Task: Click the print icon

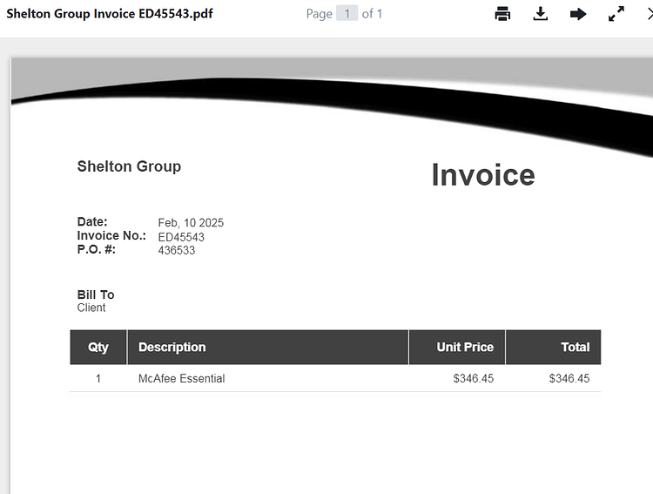Action: pos(502,14)
